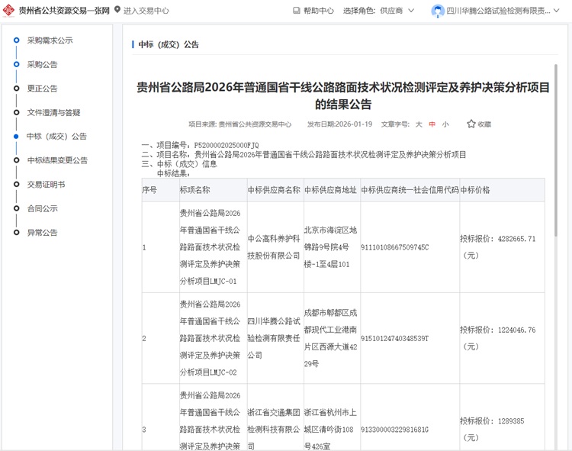Click the 收藏 star icon
The width and height of the screenshot is (572, 451).
471,124
